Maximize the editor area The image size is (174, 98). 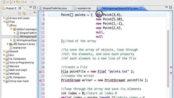click(170, 8)
